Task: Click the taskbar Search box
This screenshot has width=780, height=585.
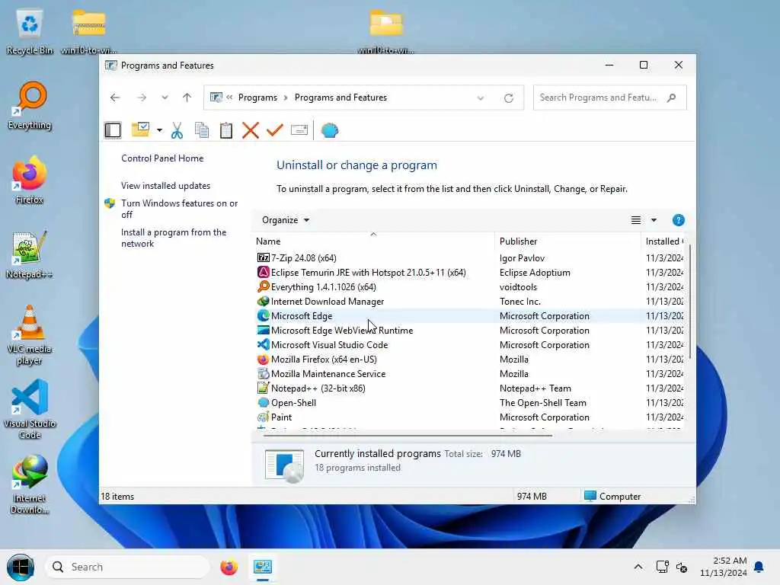Action: (x=127, y=567)
